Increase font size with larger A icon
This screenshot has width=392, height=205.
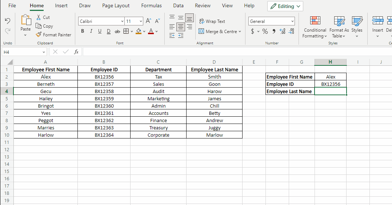point(148,21)
